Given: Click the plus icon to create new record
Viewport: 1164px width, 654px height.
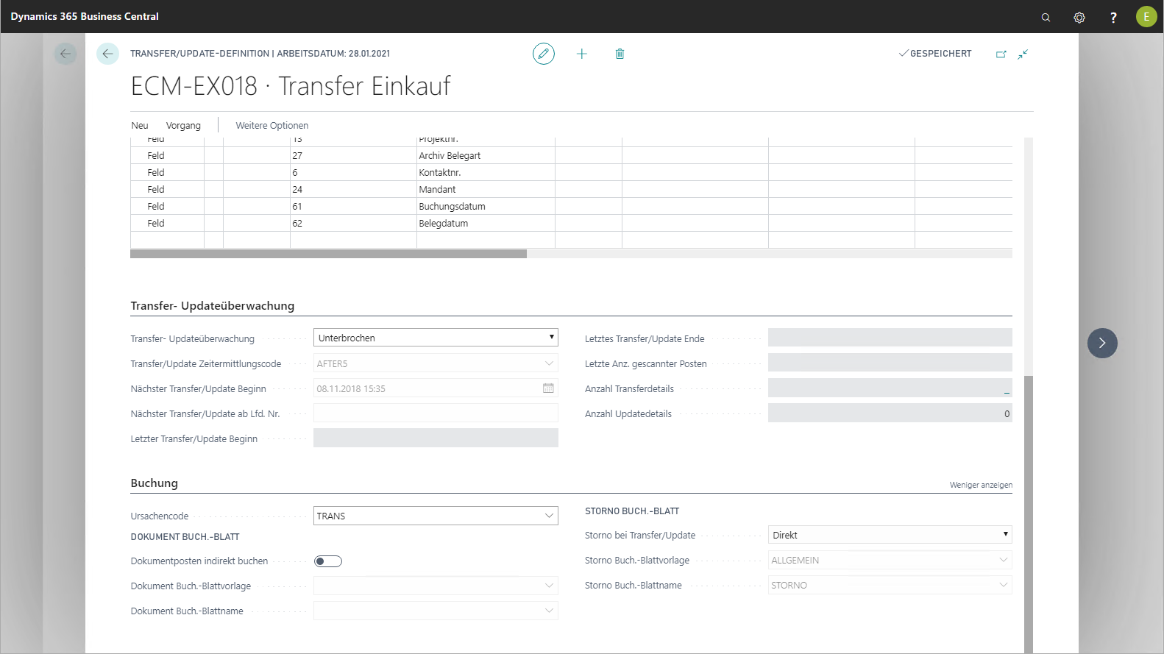Looking at the screenshot, I should (581, 54).
